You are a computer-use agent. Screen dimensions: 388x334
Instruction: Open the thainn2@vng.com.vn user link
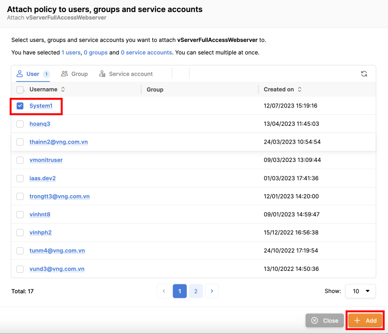[x=58, y=142]
